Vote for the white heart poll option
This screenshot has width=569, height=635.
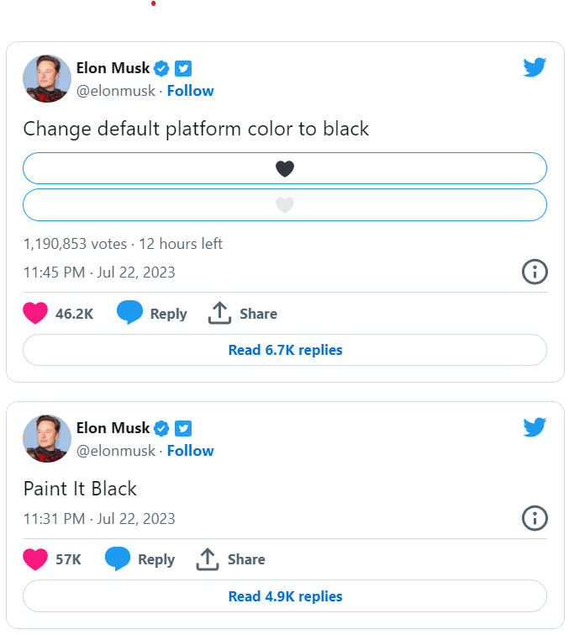pyautogui.click(x=285, y=205)
